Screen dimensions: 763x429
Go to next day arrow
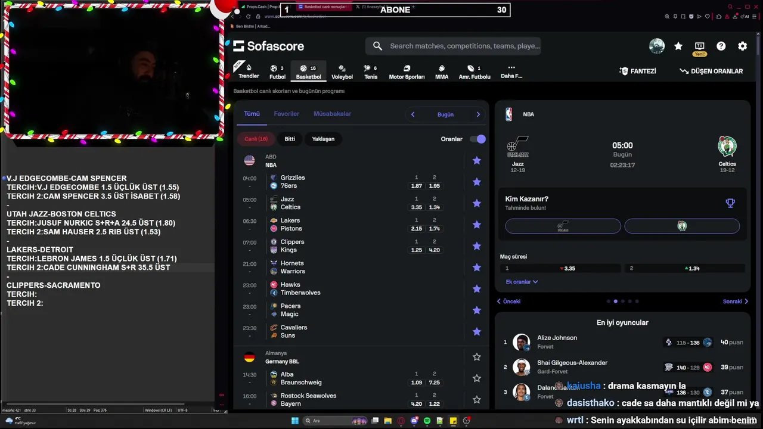[x=478, y=114]
